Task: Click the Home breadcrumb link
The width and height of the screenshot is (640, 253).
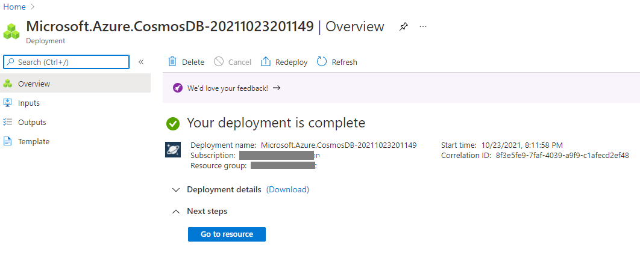Action: coord(14,7)
